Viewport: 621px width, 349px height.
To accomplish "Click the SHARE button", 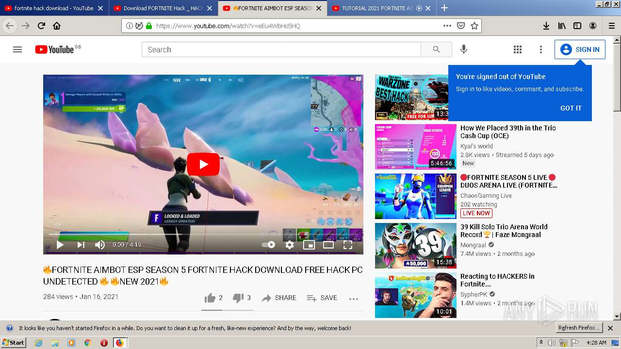I will (279, 298).
